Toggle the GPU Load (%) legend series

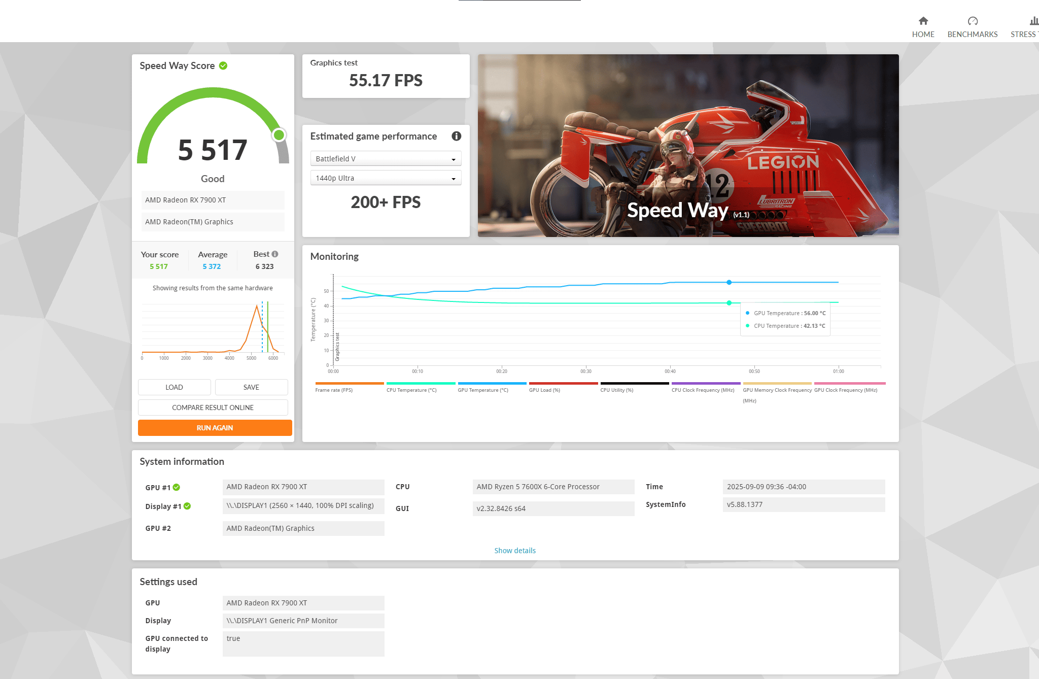click(563, 387)
